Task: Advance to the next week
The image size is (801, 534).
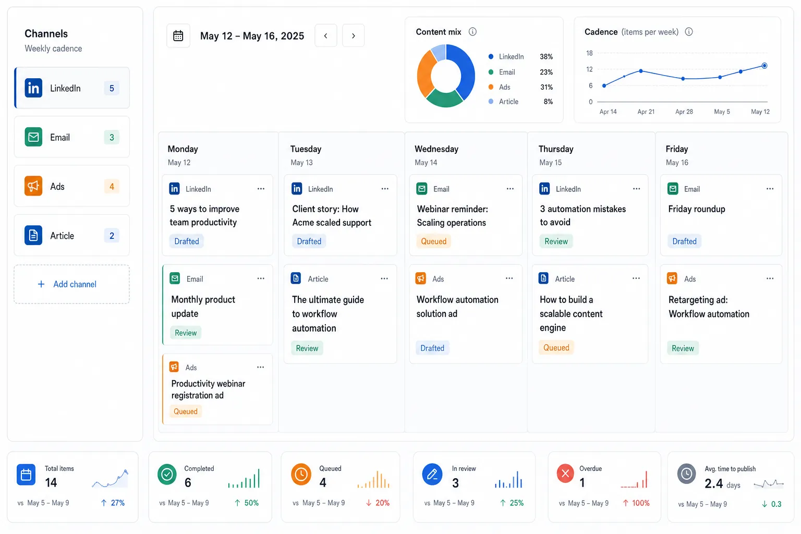Action: (x=354, y=35)
